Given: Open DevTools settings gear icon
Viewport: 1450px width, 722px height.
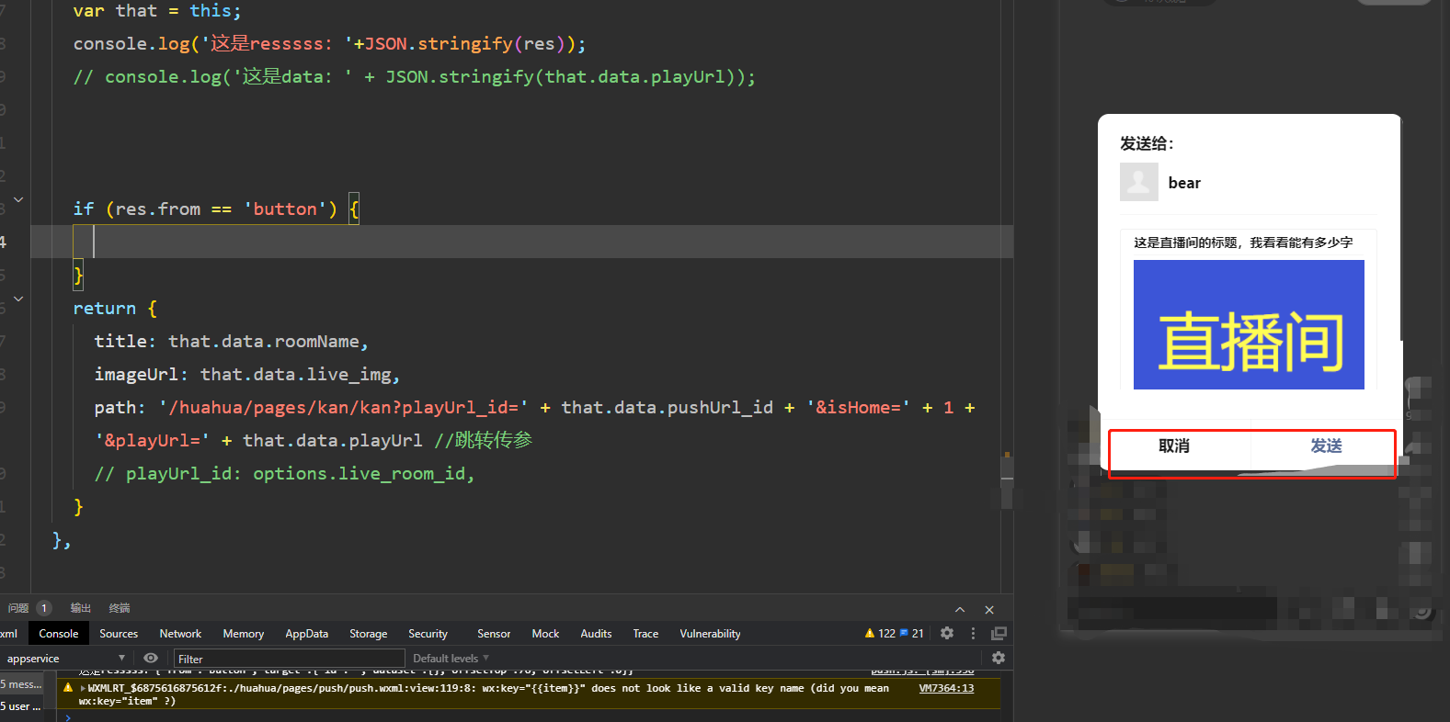Looking at the screenshot, I should coord(947,633).
